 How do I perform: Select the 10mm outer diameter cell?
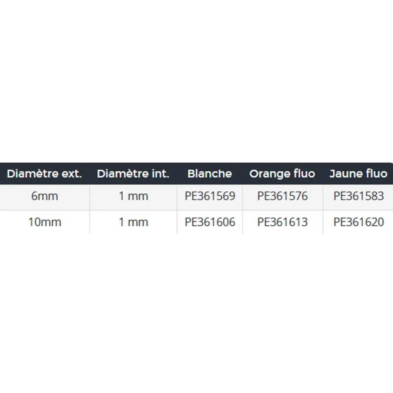tap(44, 222)
